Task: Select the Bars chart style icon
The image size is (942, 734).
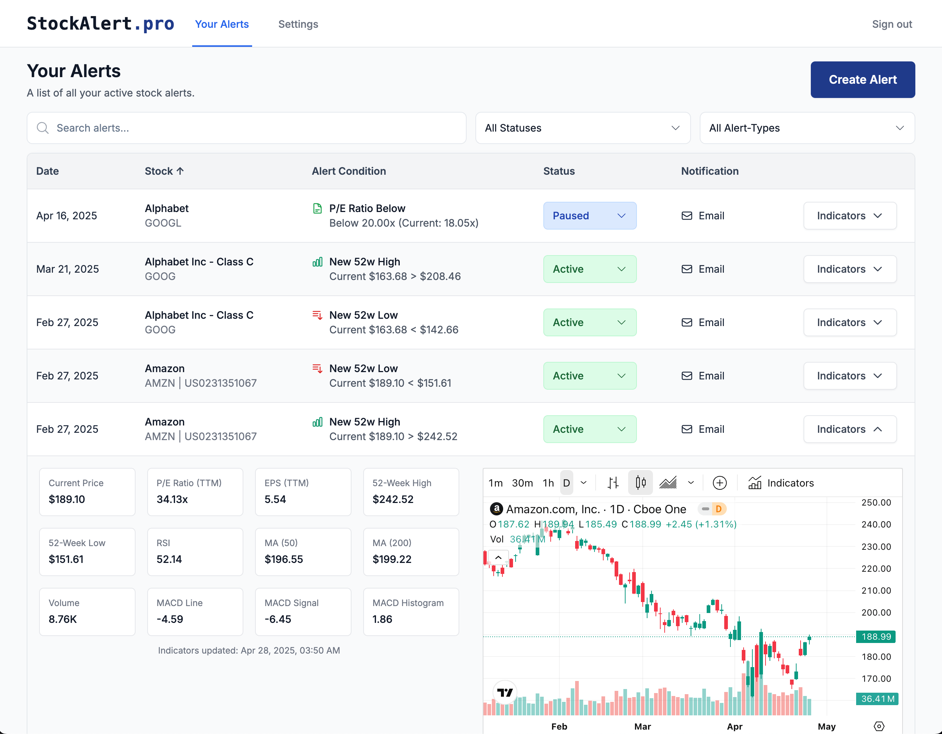Action: coord(613,483)
